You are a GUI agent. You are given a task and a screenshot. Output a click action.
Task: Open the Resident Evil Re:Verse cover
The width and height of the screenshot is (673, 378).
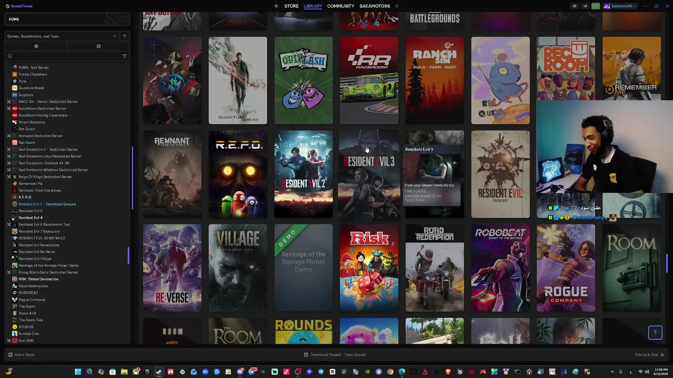click(x=172, y=268)
